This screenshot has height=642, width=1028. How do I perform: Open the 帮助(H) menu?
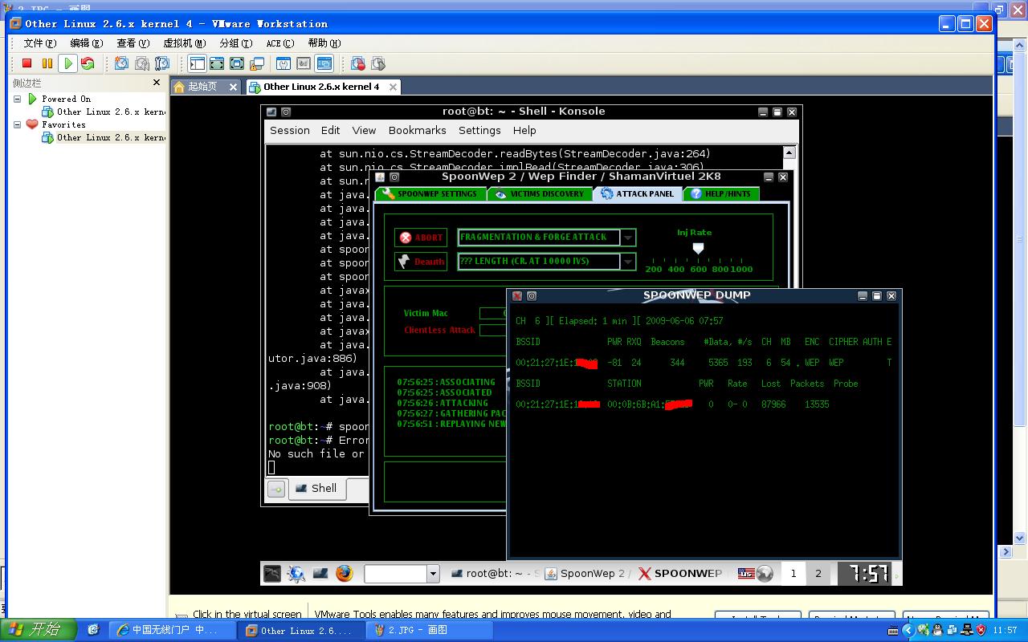coord(324,43)
